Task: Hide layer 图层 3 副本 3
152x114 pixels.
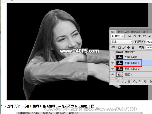Action: [112, 63]
